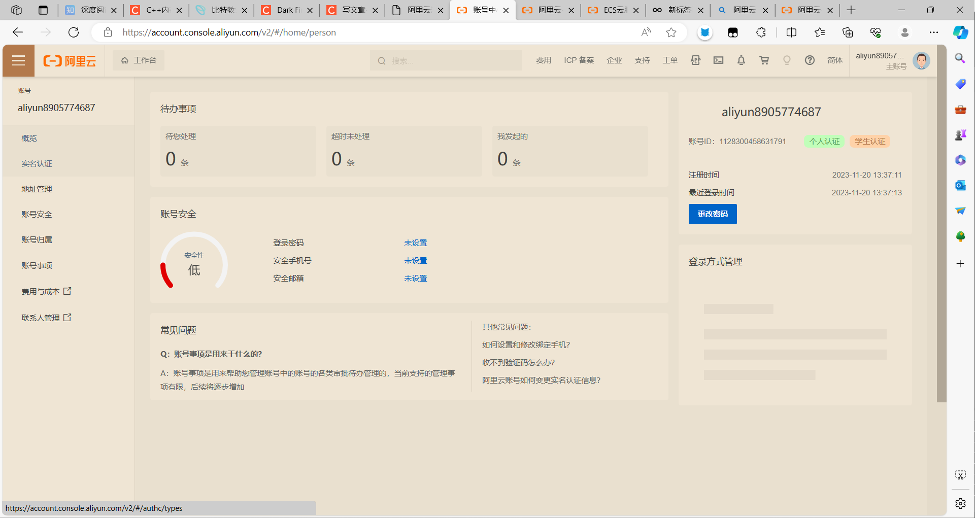
Task: Open notifications bell
Action: [x=741, y=60]
